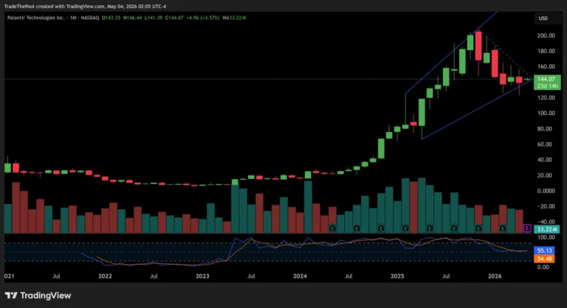Click the rightmost green earnings E marker

click(x=503, y=228)
